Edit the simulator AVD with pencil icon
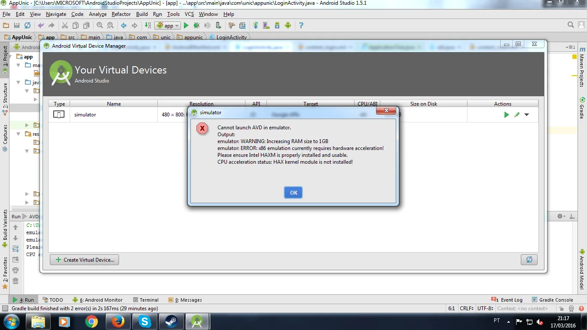 coord(517,115)
